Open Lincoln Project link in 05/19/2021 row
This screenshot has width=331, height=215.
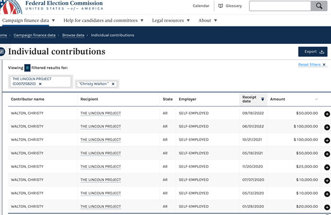[100, 153]
